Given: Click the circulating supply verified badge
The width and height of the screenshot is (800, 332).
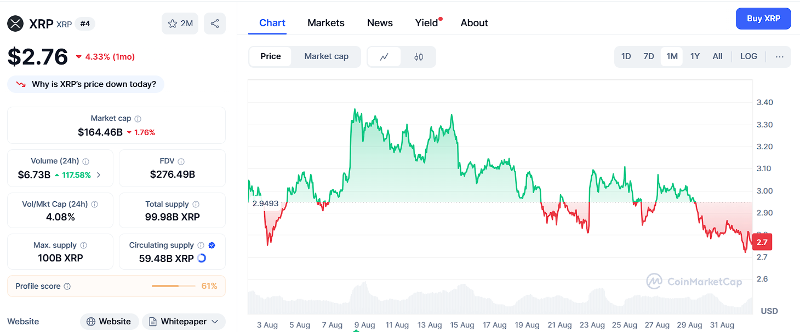Looking at the screenshot, I should coord(212,245).
